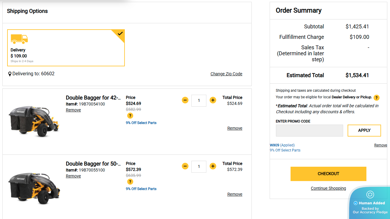Increase quantity of 42-inch Double Bagger
The height and width of the screenshot is (219, 390).
coord(213,100)
